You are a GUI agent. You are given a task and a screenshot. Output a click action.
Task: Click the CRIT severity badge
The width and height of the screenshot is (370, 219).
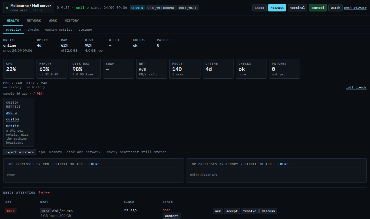pyautogui.click(x=11, y=211)
